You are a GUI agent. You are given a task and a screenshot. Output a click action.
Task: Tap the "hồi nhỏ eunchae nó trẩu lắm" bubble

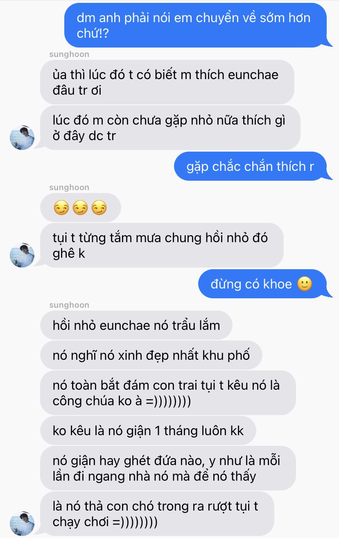pos(136,325)
